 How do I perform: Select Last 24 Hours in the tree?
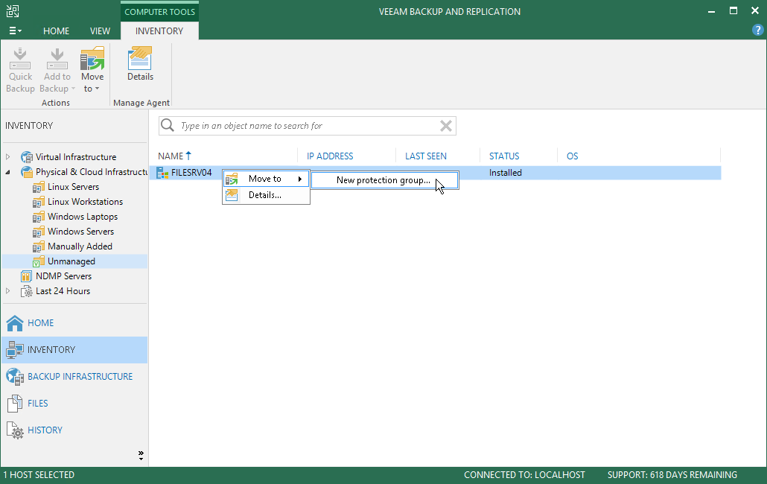tap(63, 291)
